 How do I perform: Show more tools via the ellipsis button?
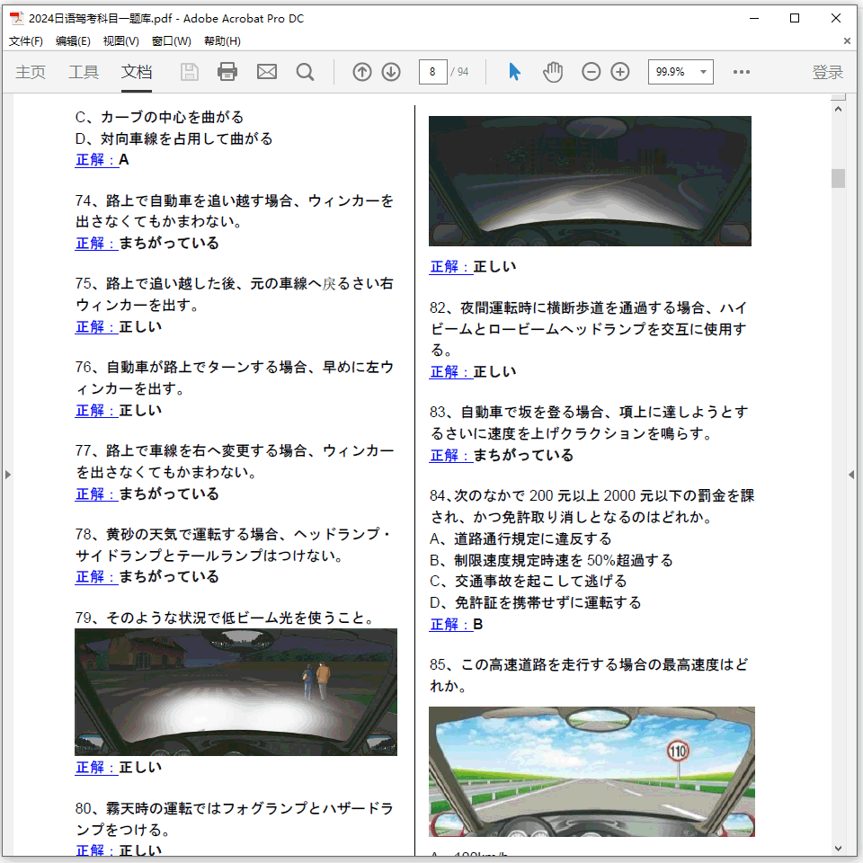click(x=742, y=72)
